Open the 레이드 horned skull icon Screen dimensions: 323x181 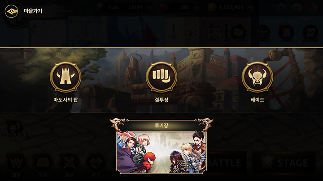(x=258, y=77)
